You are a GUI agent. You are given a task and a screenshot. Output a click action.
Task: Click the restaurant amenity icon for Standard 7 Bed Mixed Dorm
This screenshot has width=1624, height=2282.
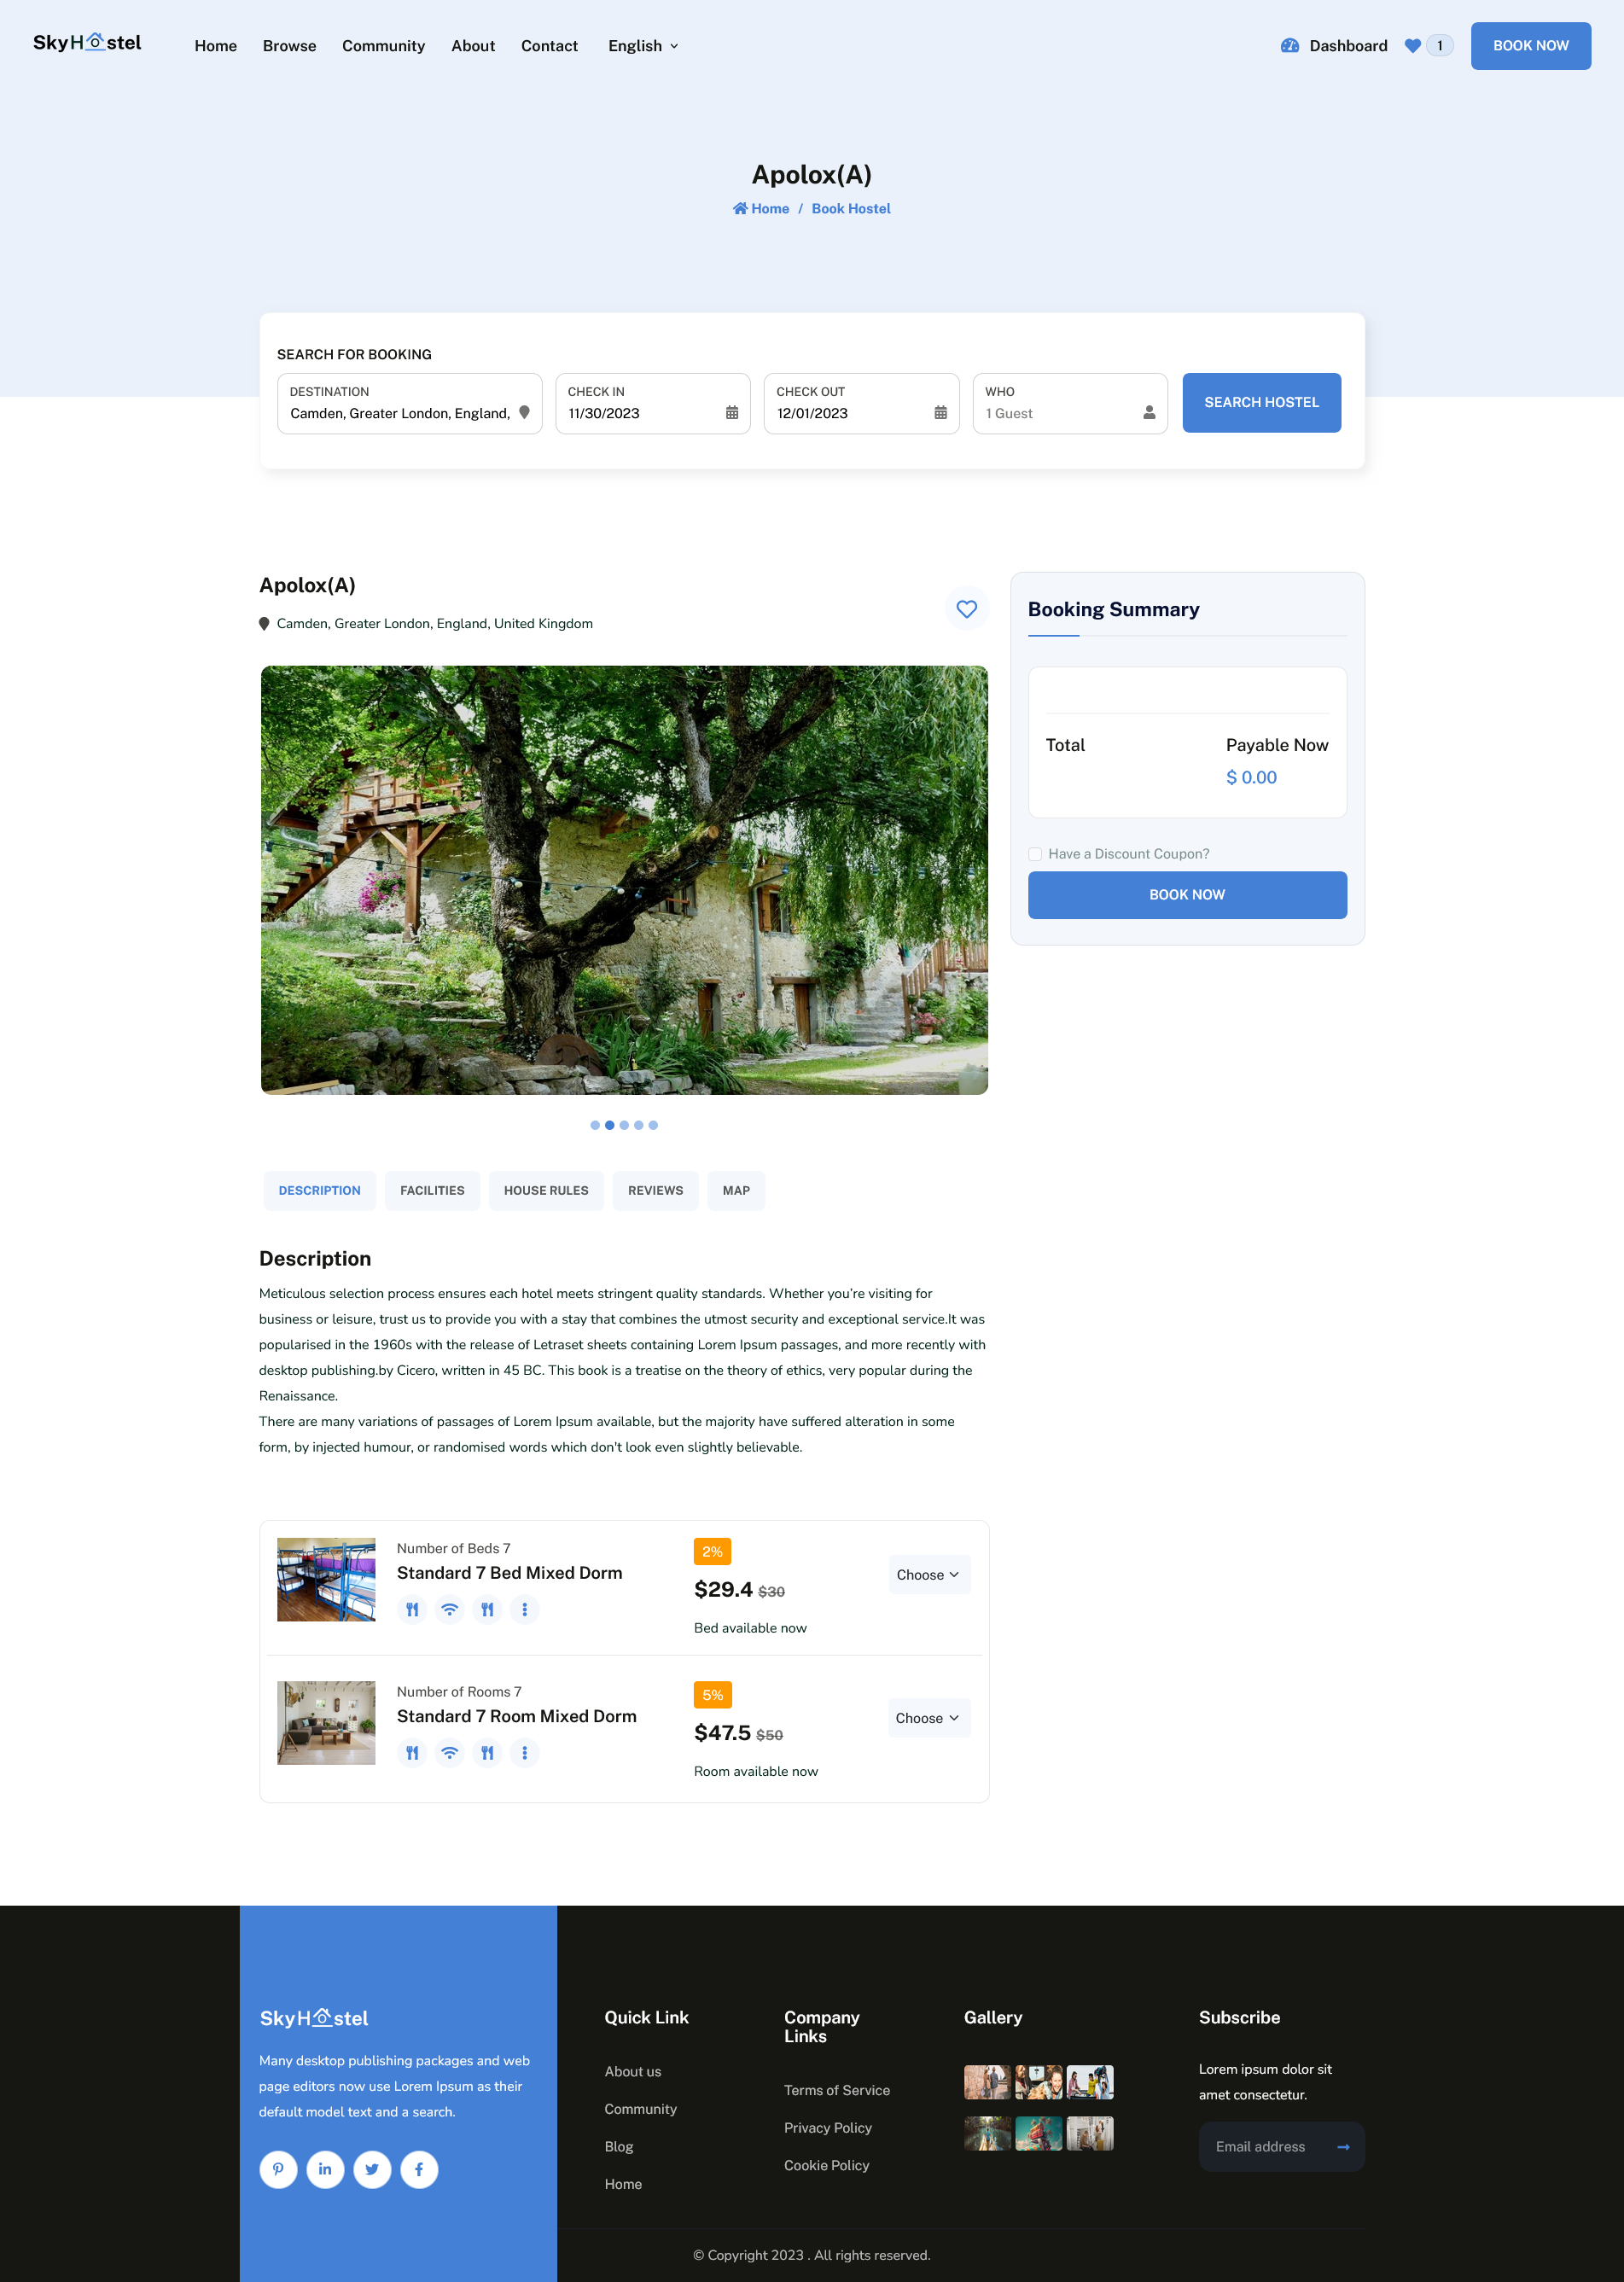click(411, 1610)
